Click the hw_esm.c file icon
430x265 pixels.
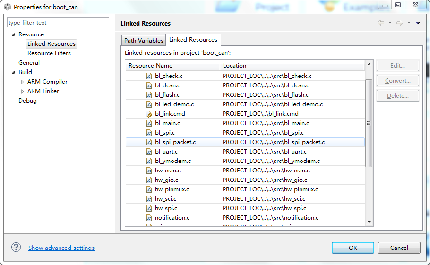click(149, 171)
